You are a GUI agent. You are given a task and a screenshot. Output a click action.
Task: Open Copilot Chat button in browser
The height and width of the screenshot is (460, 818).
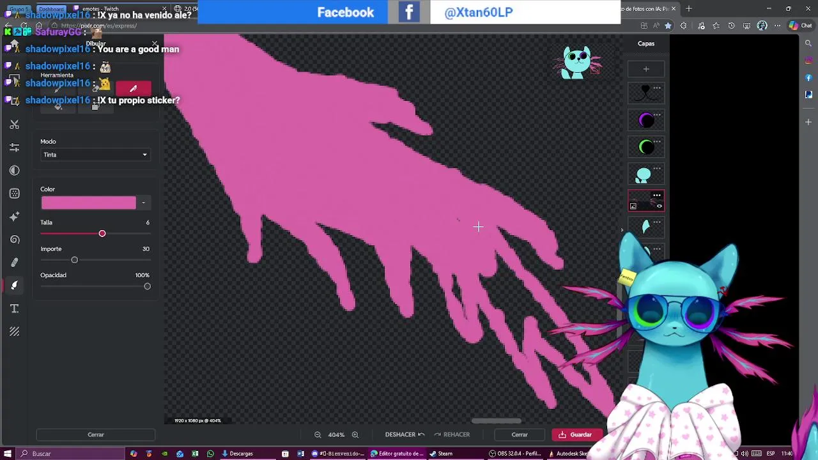801,26
